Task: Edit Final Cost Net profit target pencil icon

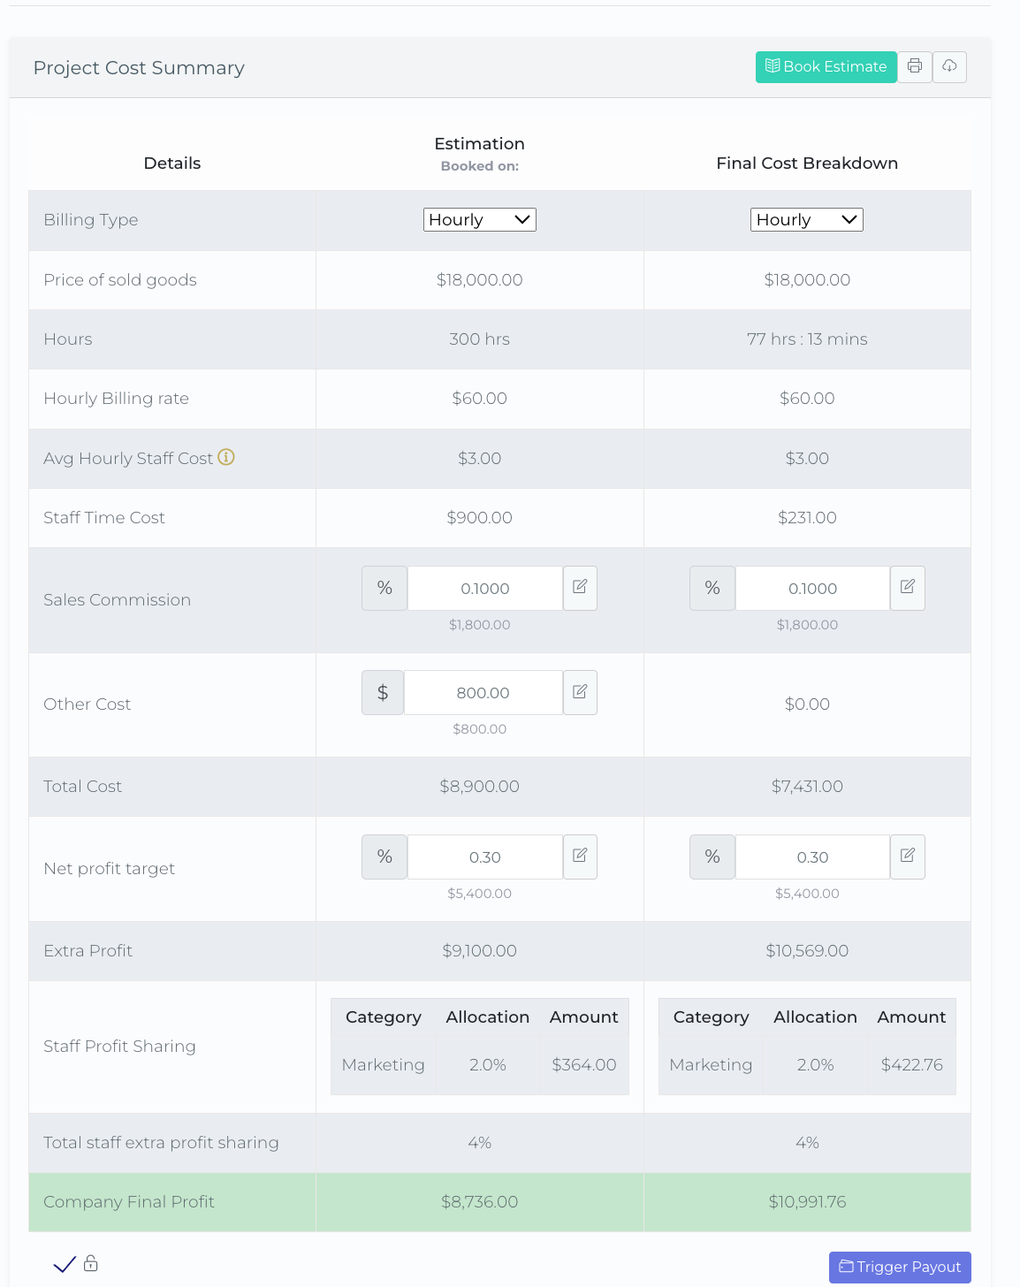Action: click(907, 857)
